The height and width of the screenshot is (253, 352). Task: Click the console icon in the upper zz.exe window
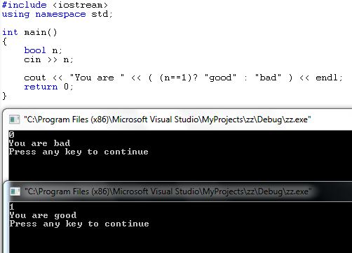[x=14, y=120]
